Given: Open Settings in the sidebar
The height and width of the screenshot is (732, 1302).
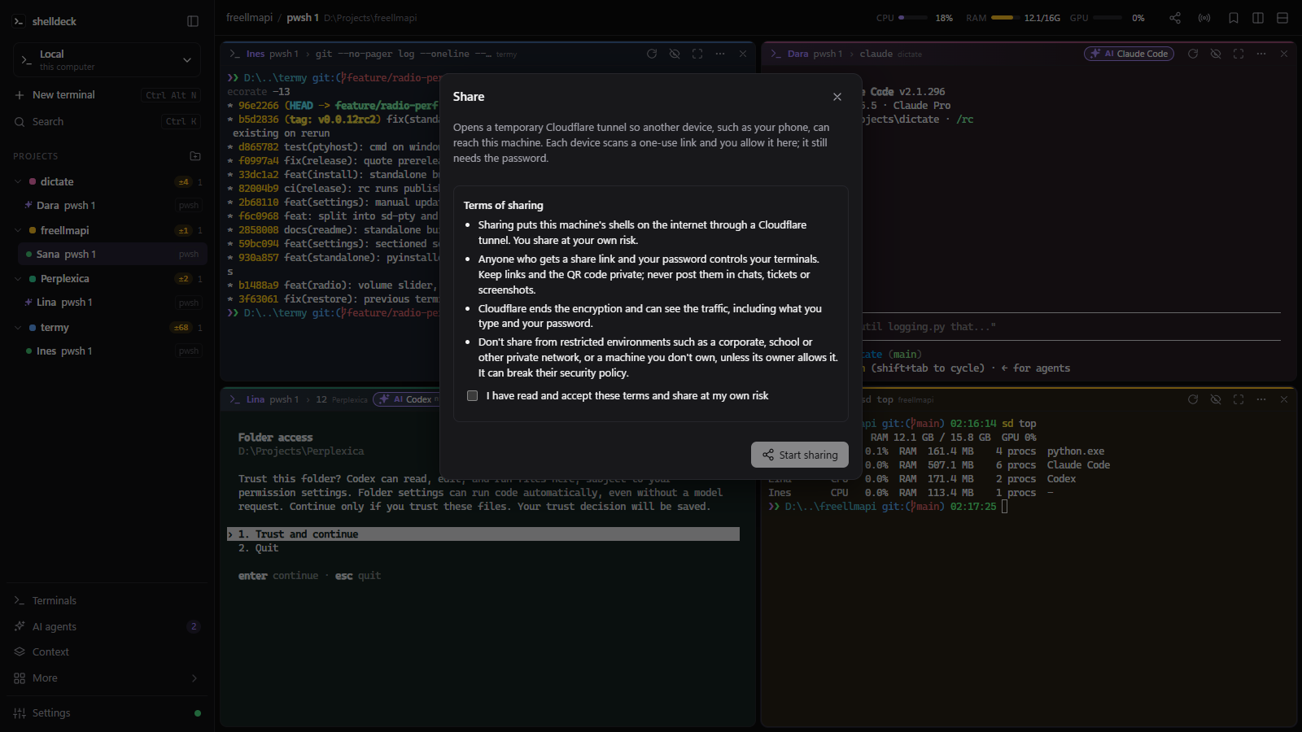Looking at the screenshot, I should tap(107, 713).
